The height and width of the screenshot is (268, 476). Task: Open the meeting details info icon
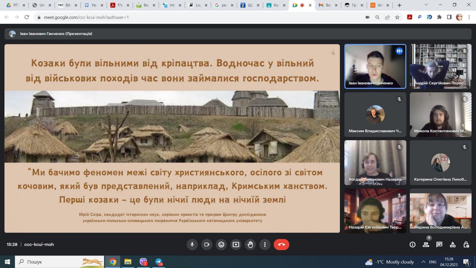tap(412, 245)
